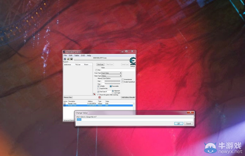Image resolution: width=245 pixels, height=156 pixels.
Task: Click the Change Value text input field
Action: tap(135, 120)
